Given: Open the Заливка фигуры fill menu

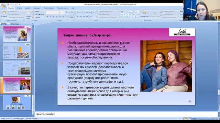Looking at the screenshot, I should [x=167, y=12].
